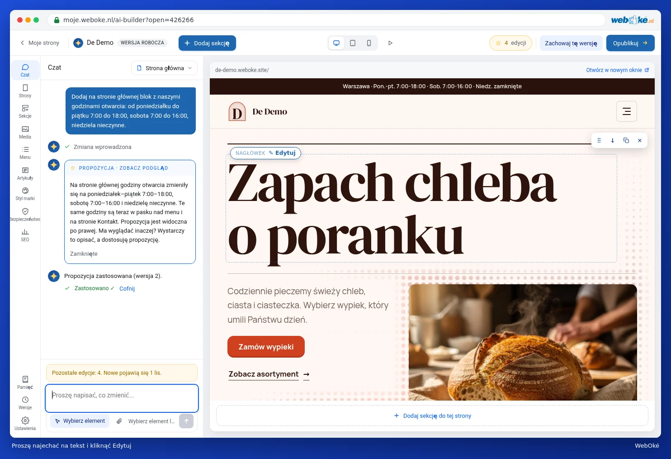This screenshot has width=671, height=459.
Task: Open the Sekcje sidebar panel
Action: [x=25, y=111]
